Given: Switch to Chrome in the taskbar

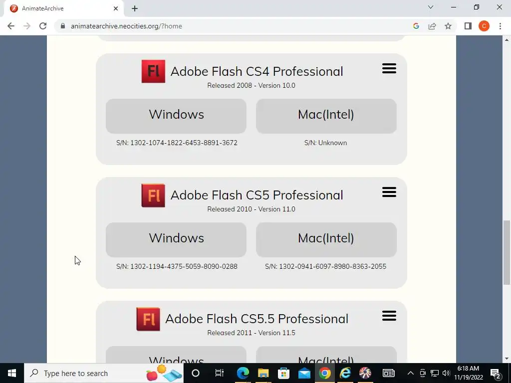Looking at the screenshot, I should (x=324, y=373).
